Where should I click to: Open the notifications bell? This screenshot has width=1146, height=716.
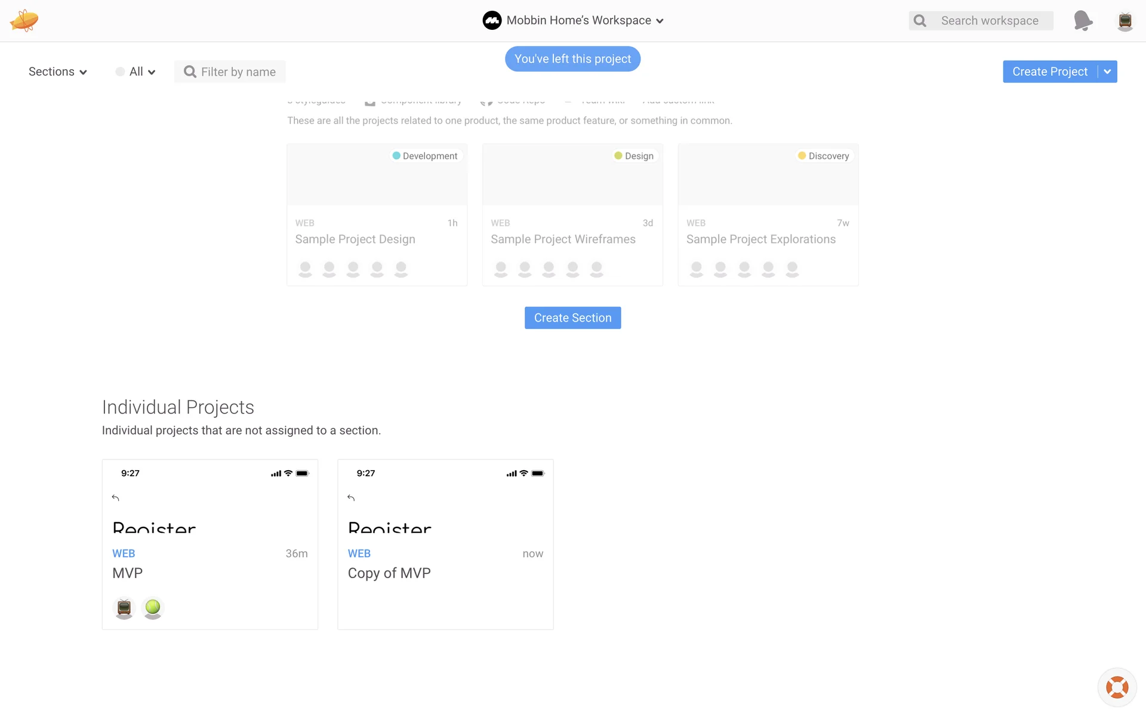pyautogui.click(x=1083, y=20)
